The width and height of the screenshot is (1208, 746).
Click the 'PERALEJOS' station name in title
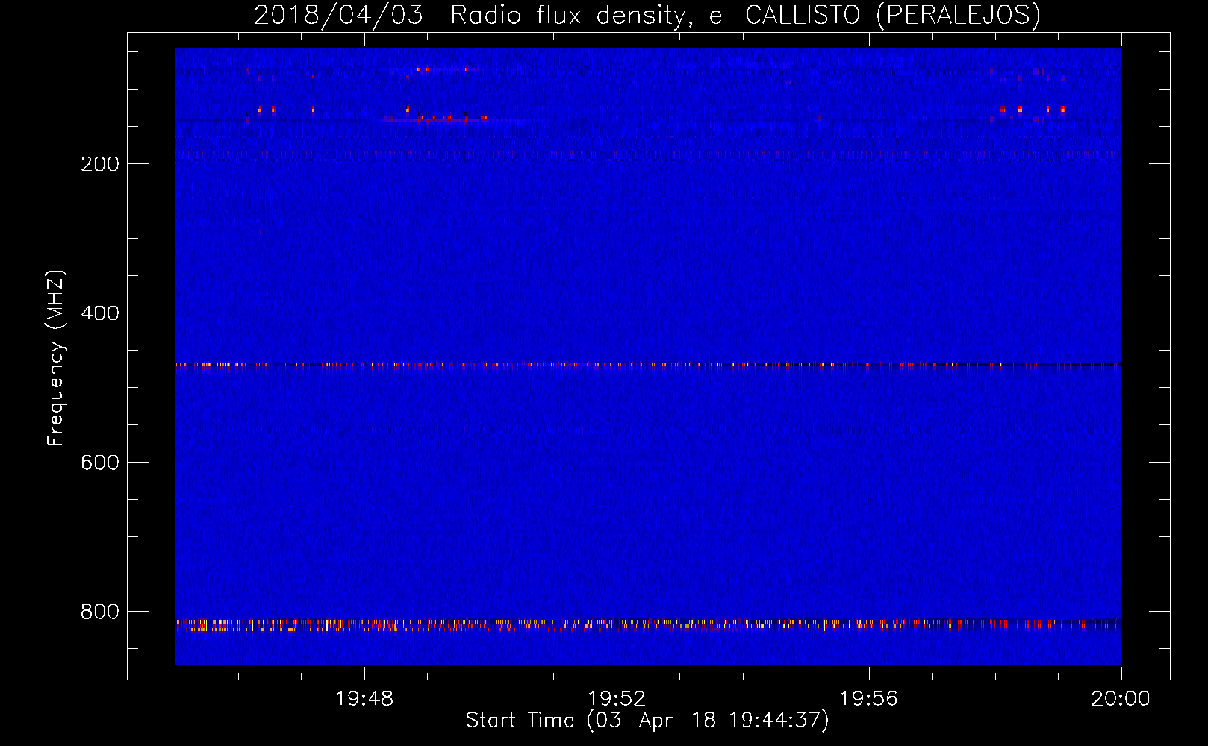click(x=958, y=15)
